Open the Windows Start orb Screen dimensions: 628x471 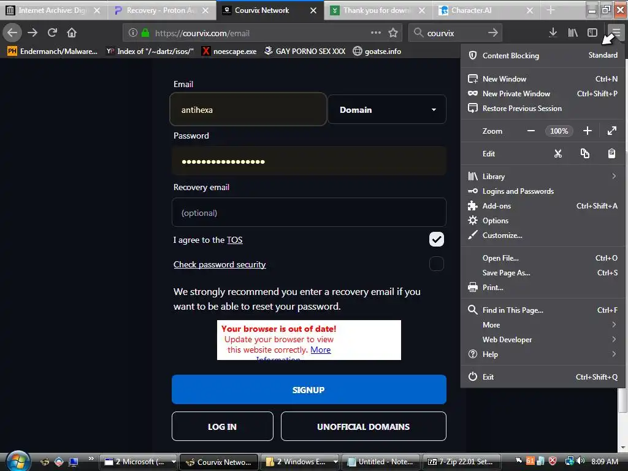pos(18,461)
